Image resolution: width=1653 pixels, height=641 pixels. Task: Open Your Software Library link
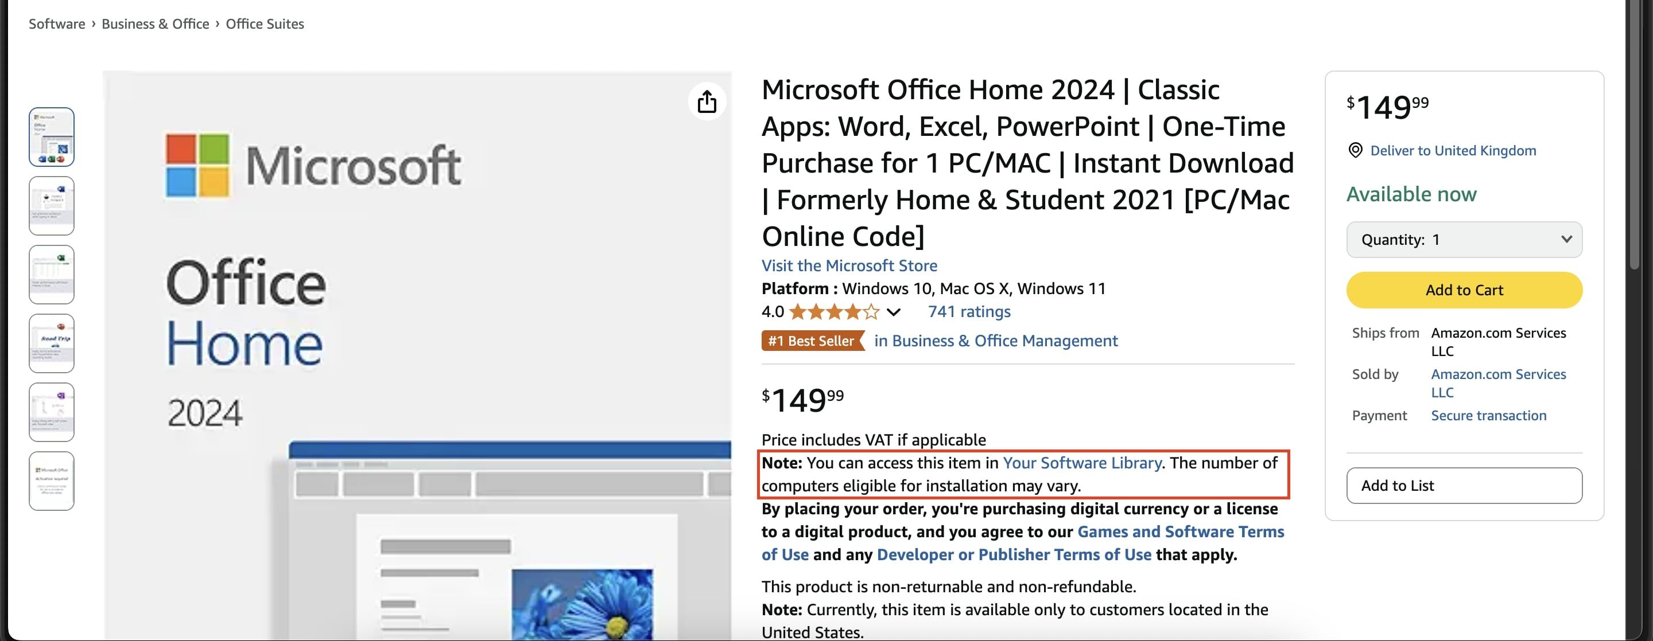pos(1082,463)
